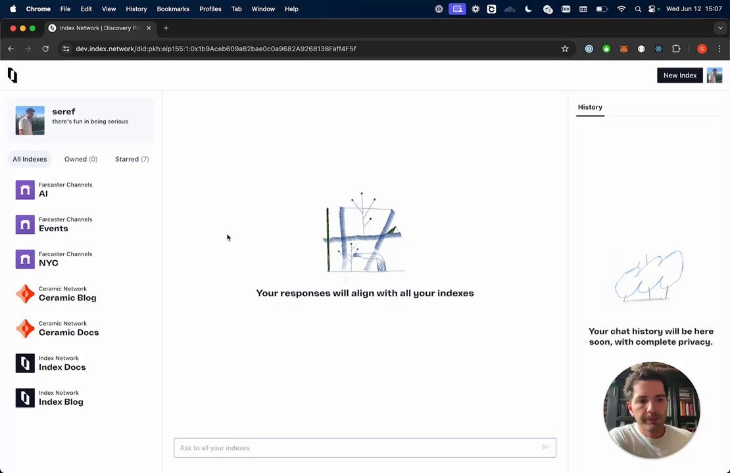Open the Index Blog index icon
This screenshot has width=730, height=473.
click(x=25, y=397)
